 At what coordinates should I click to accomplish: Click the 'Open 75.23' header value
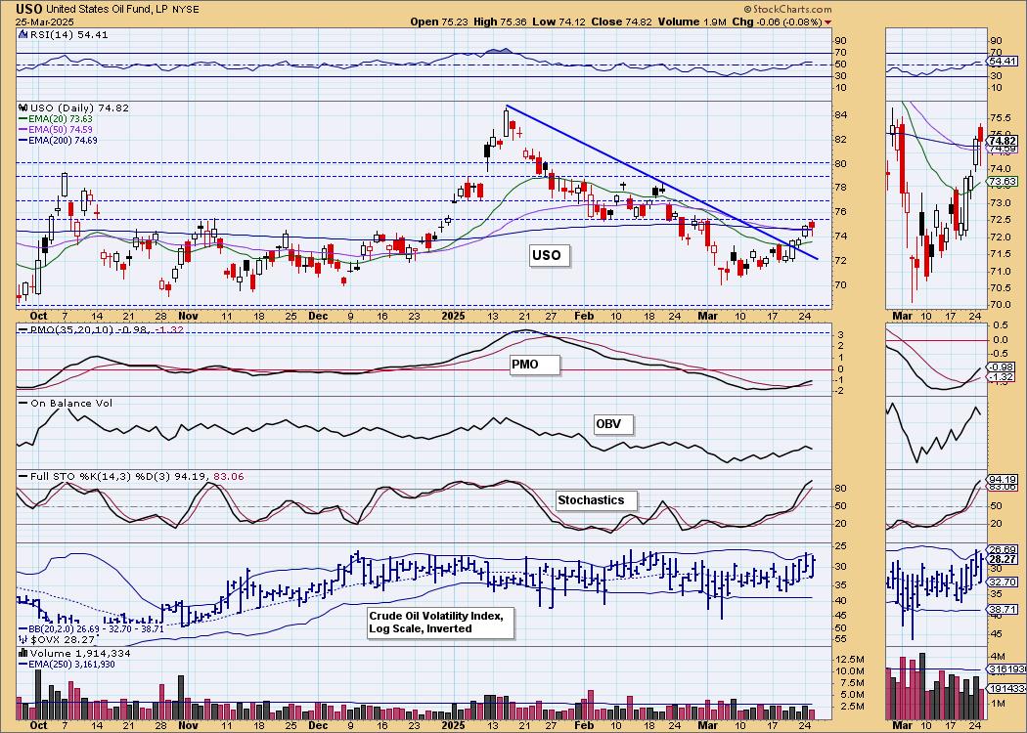438,22
